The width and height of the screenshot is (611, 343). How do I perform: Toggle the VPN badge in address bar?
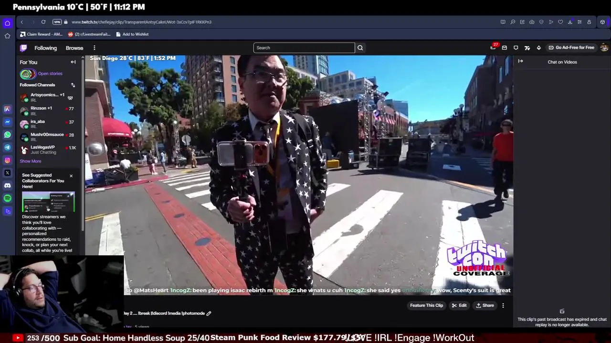tap(57, 22)
